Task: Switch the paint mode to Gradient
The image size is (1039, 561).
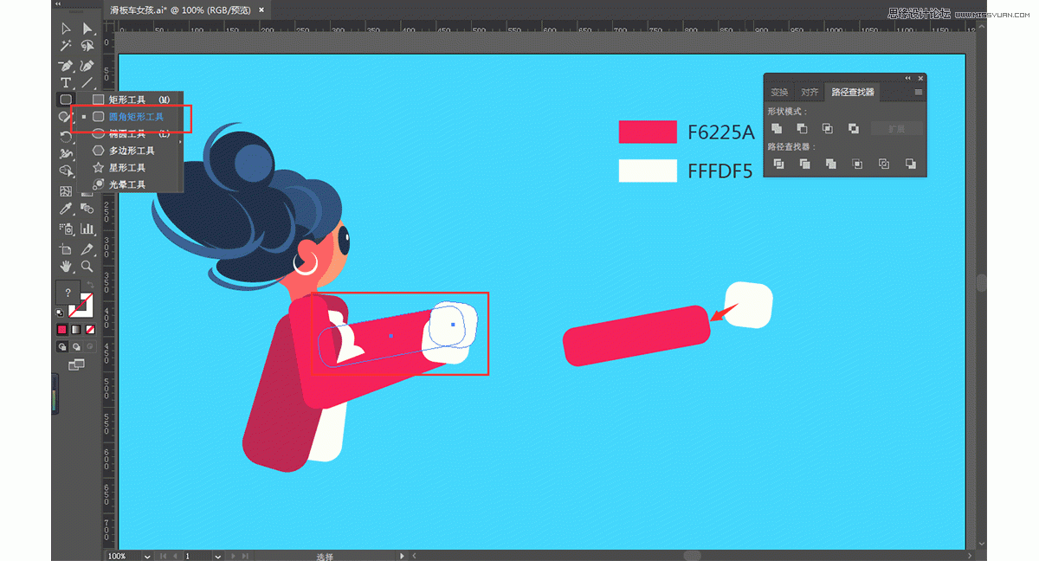Action: (76, 330)
